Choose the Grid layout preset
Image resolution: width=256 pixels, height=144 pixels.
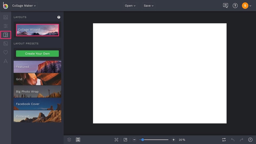[x=37, y=79]
